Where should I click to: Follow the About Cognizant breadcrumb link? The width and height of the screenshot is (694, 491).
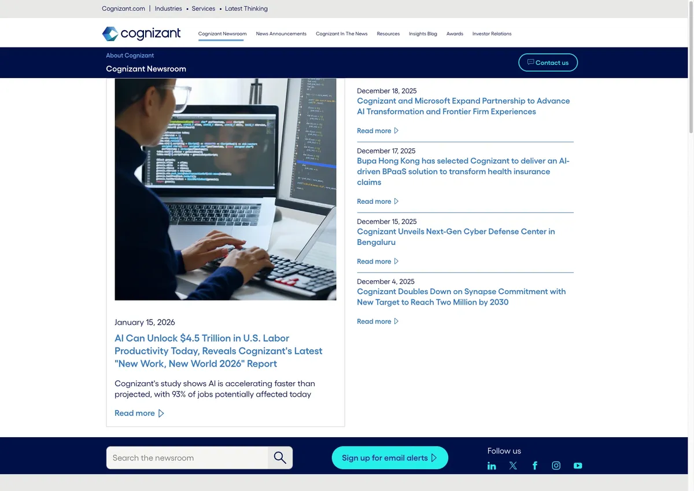pos(130,56)
